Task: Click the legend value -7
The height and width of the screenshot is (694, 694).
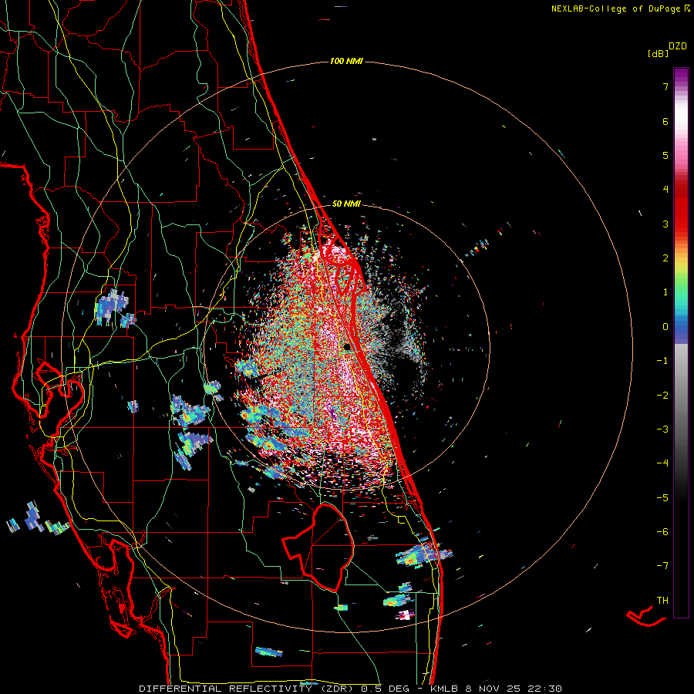Action: click(x=662, y=566)
